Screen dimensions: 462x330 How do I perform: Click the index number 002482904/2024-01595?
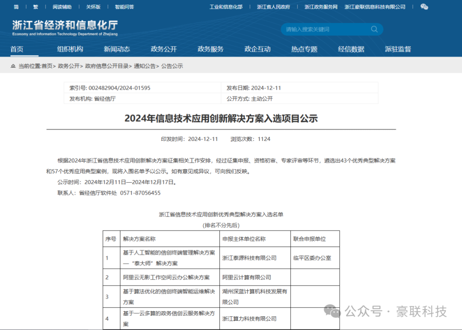tap(119, 88)
